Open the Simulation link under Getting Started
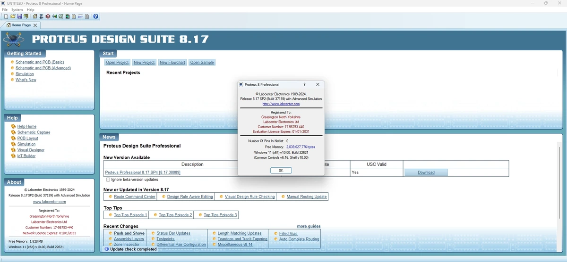This screenshot has height=262, width=567. tap(25, 74)
